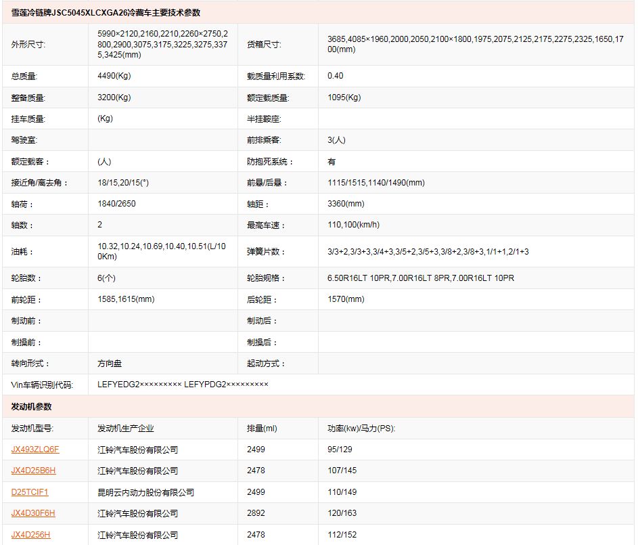Select the 轴荷 value 1840/2650
This screenshot has width=638, height=545.
click(118, 204)
